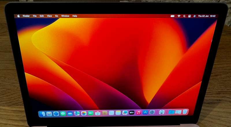Open the Window menu
This screenshot has height=127, width=231.
[x=65, y=16]
